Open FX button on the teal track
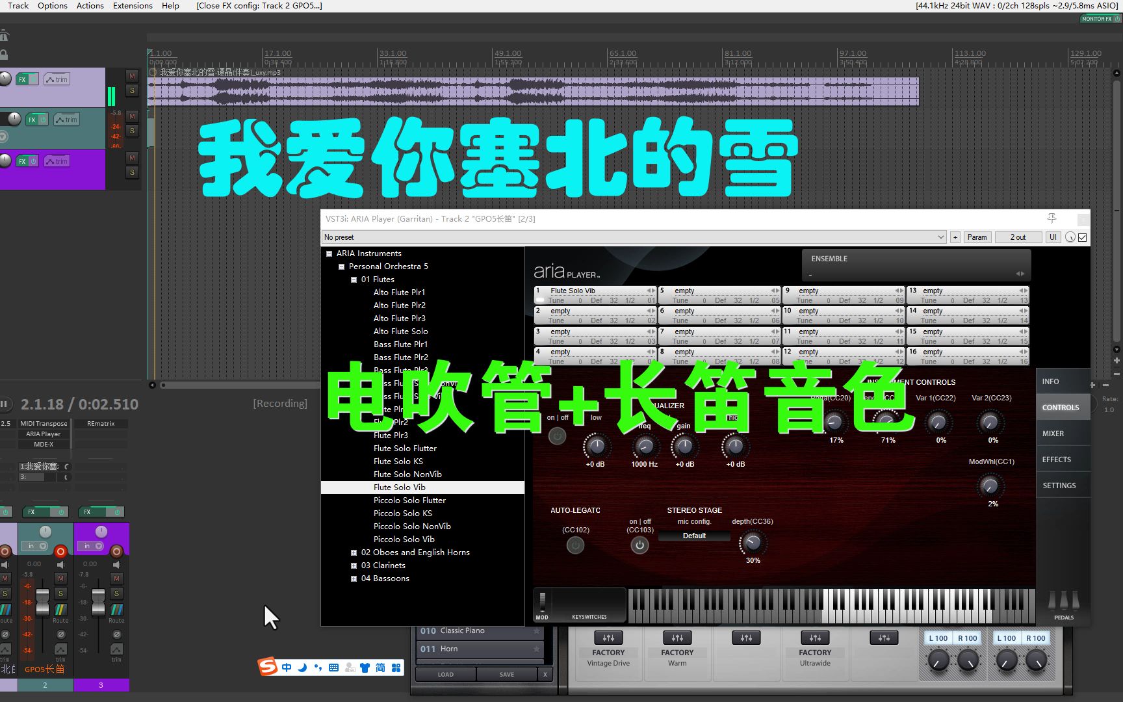 click(x=32, y=120)
